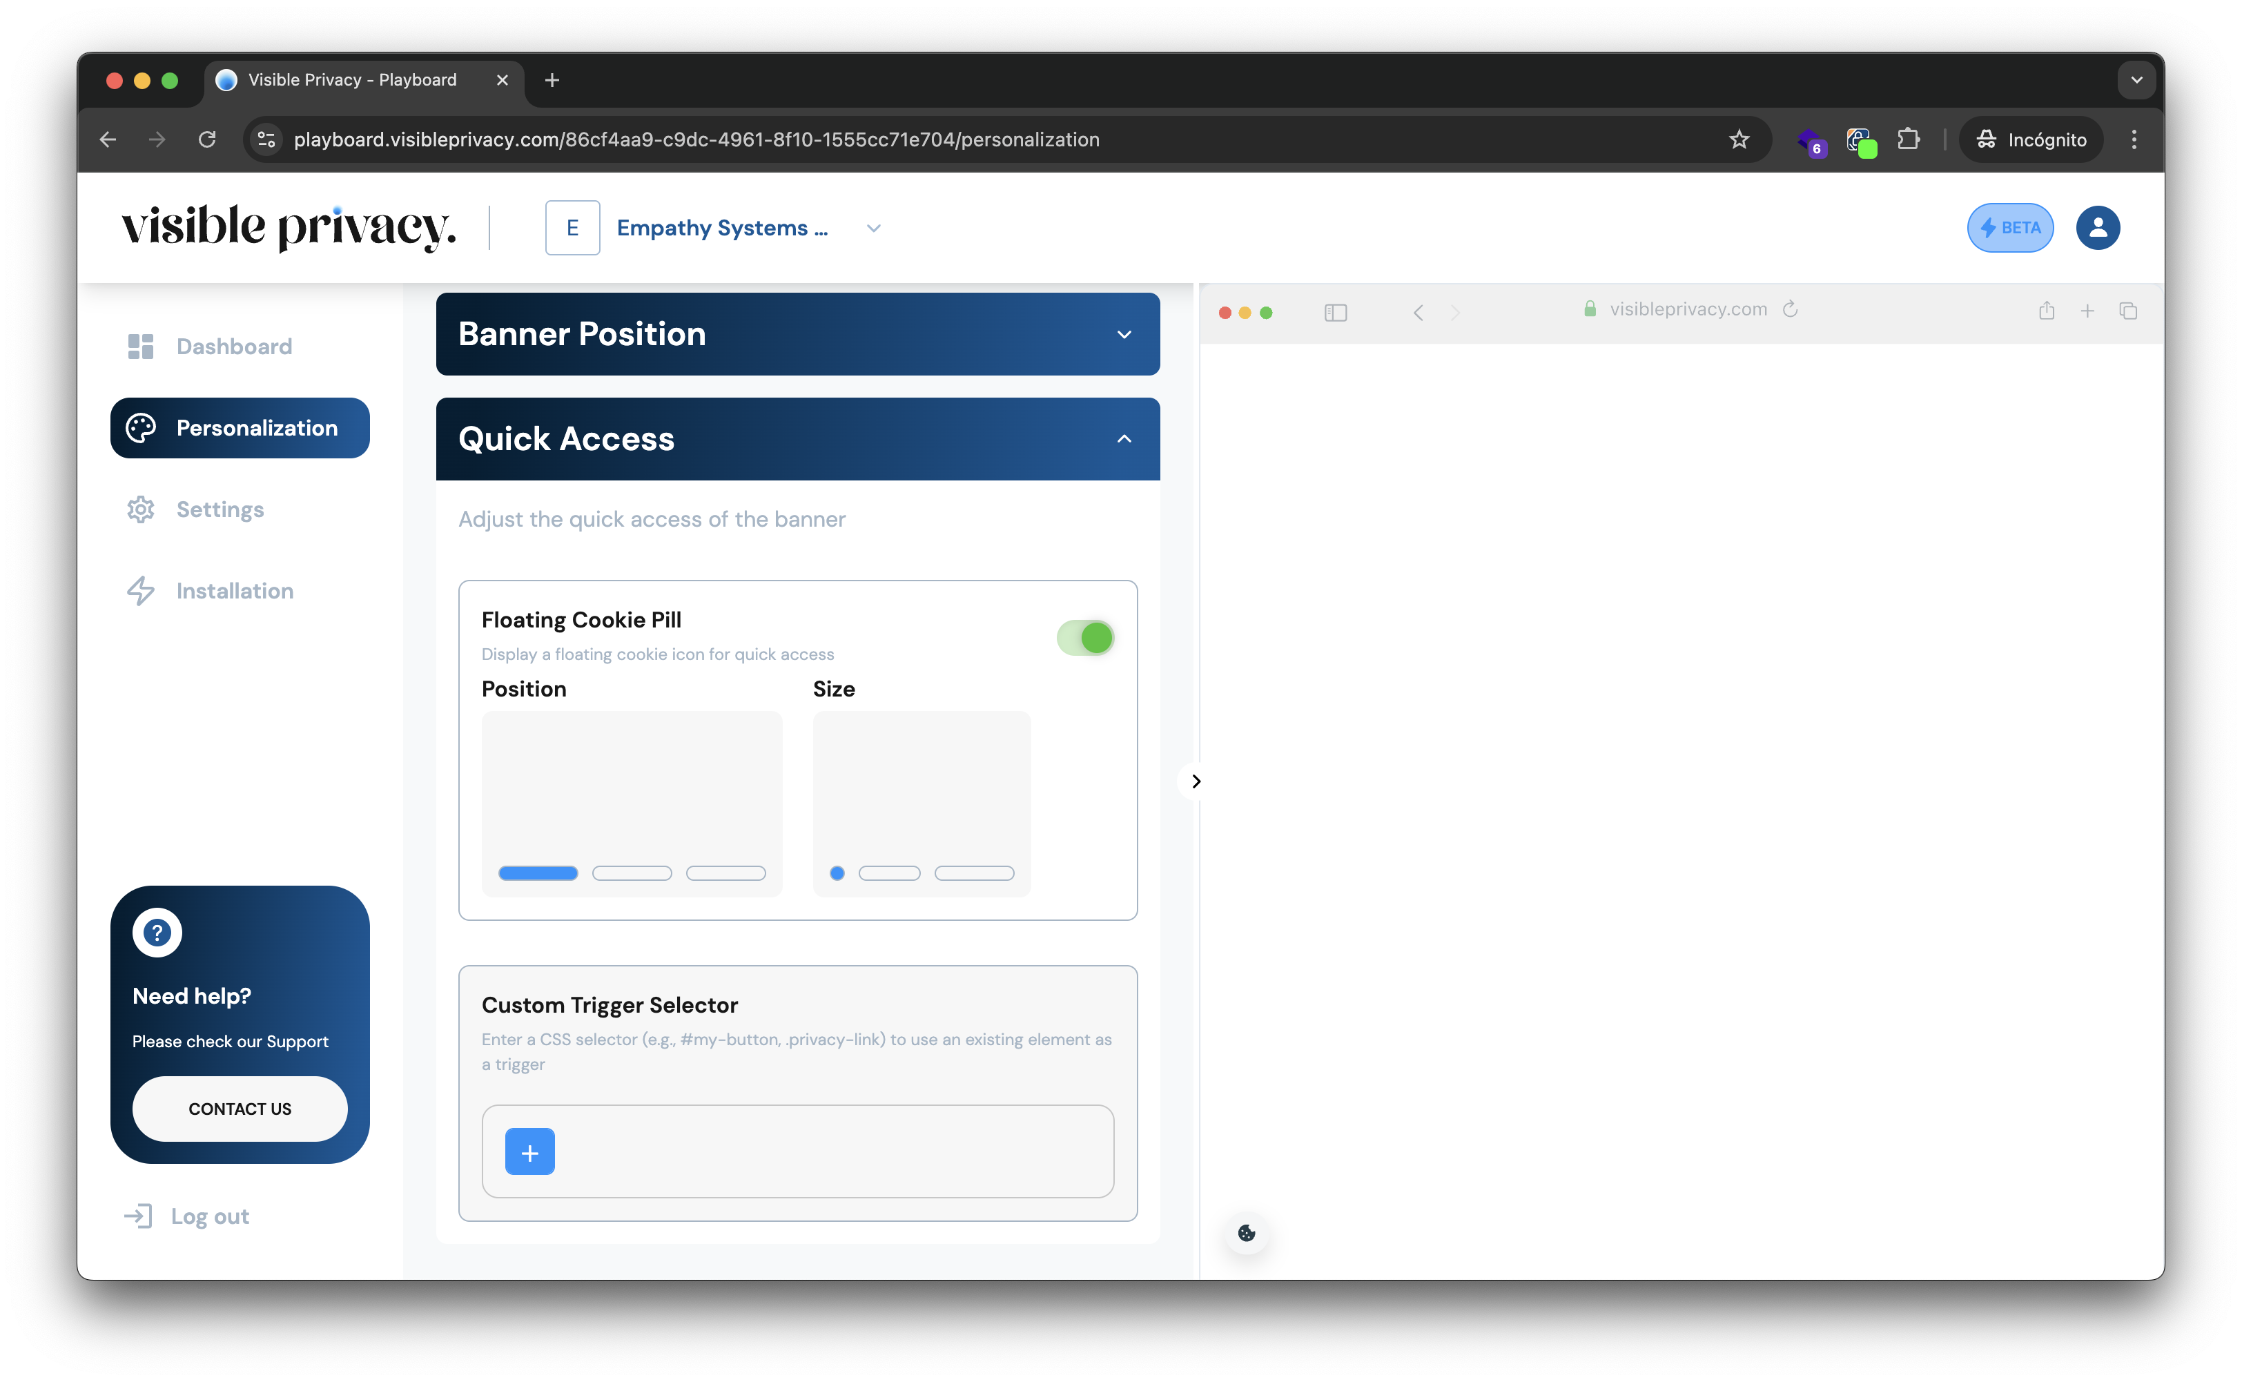
Task: Add a Custom Trigger Selector with the plus button
Action: (x=530, y=1151)
